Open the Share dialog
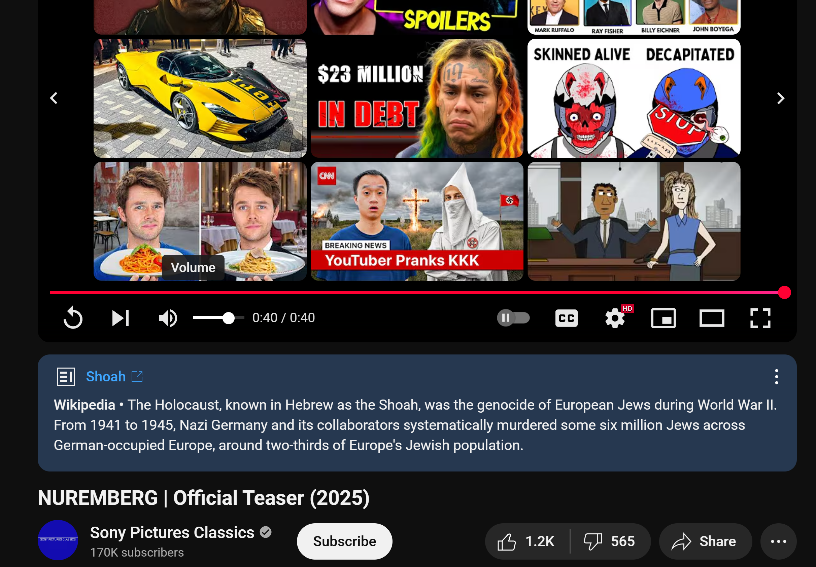816x567 pixels. (x=705, y=541)
